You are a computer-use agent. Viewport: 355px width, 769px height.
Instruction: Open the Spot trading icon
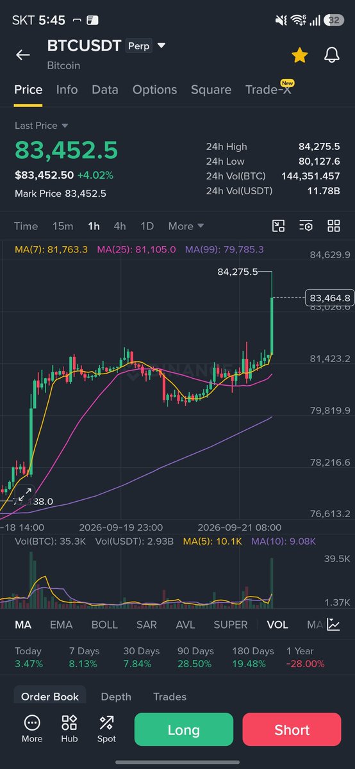106,729
